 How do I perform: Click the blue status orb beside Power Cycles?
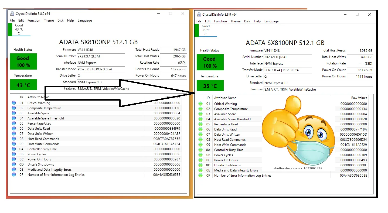(14, 154)
